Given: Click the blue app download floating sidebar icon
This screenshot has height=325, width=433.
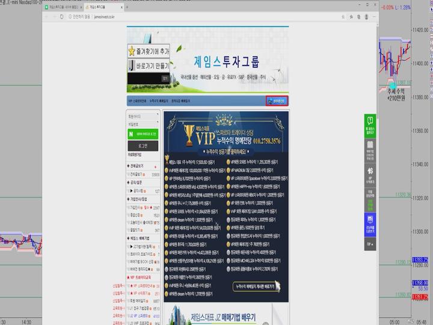Looking at the screenshot, I should pyautogui.click(x=370, y=224).
